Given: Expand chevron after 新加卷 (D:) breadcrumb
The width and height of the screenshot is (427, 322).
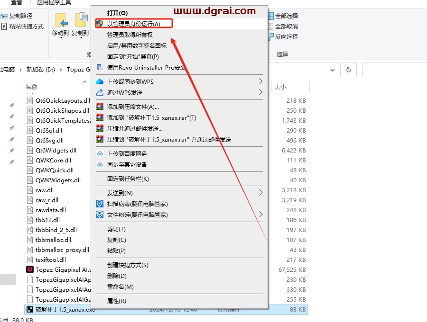Looking at the screenshot, I should click(61, 70).
